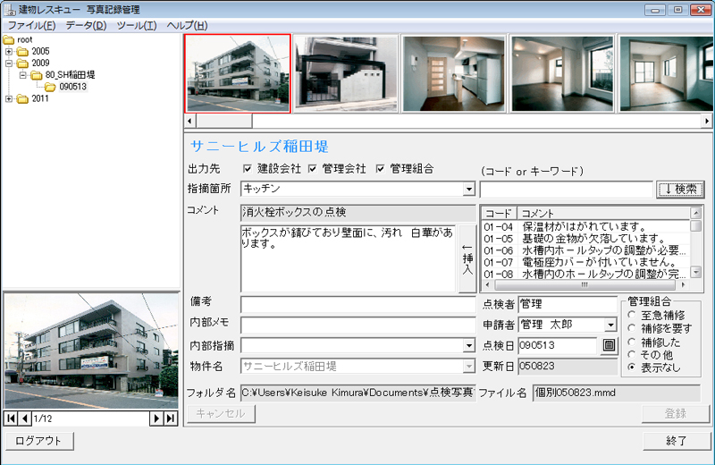Screen dimensions: 715x465
Task: Select the 2011 folder icon
Action: coord(22,98)
